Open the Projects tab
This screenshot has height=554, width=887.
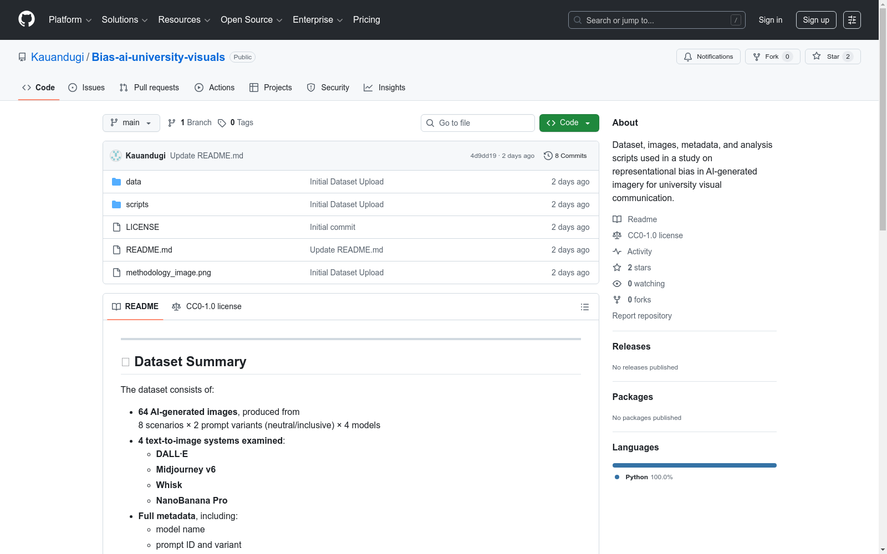271,88
